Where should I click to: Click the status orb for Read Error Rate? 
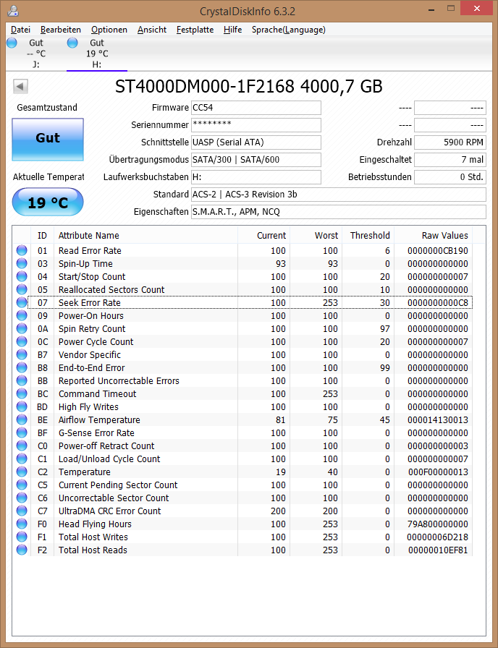click(22, 250)
